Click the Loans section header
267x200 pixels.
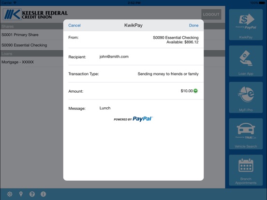(x=32, y=54)
